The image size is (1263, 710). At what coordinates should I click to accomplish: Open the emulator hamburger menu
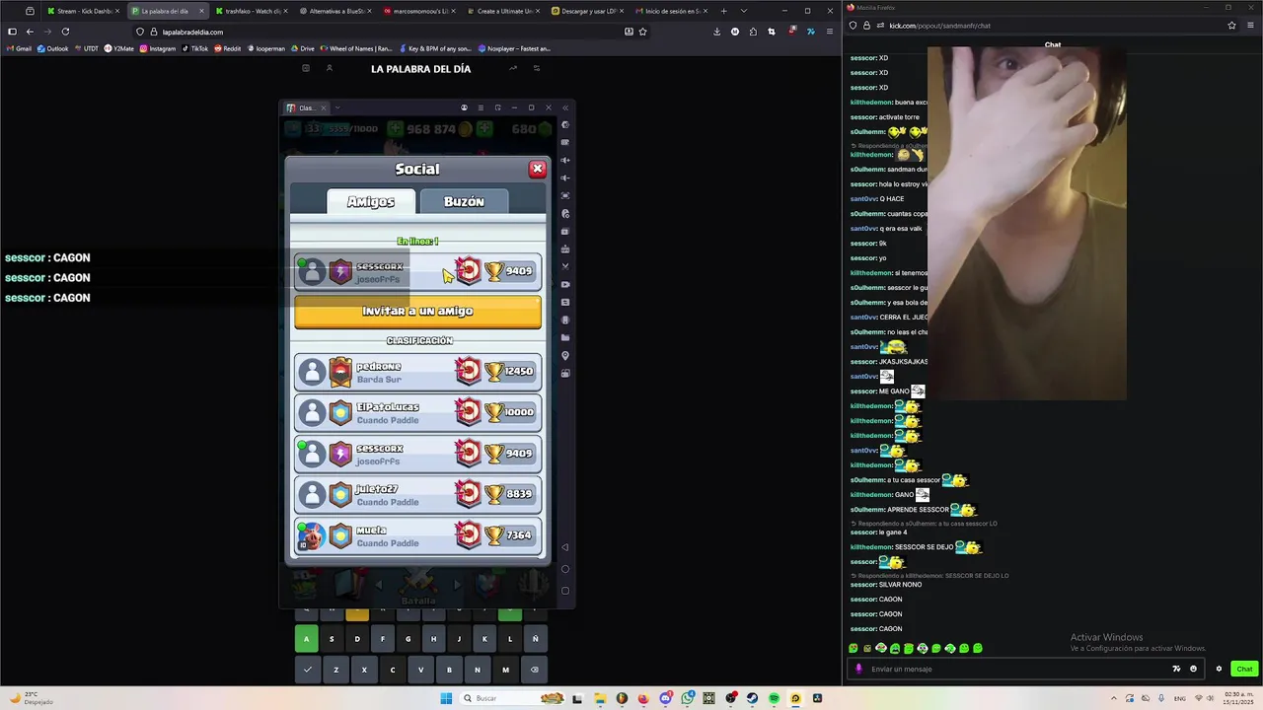tap(481, 107)
